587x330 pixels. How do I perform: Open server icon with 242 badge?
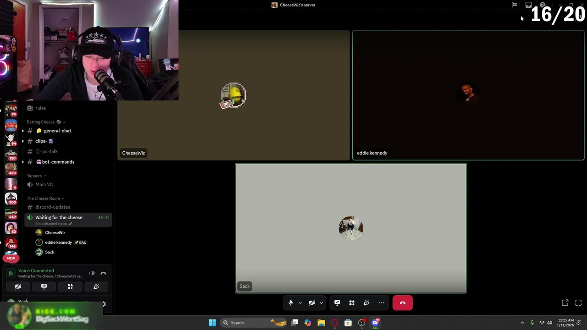(x=11, y=213)
